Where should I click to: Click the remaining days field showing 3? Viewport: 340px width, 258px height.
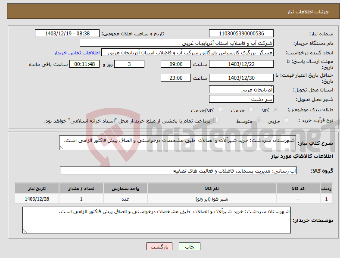[x=129, y=64]
